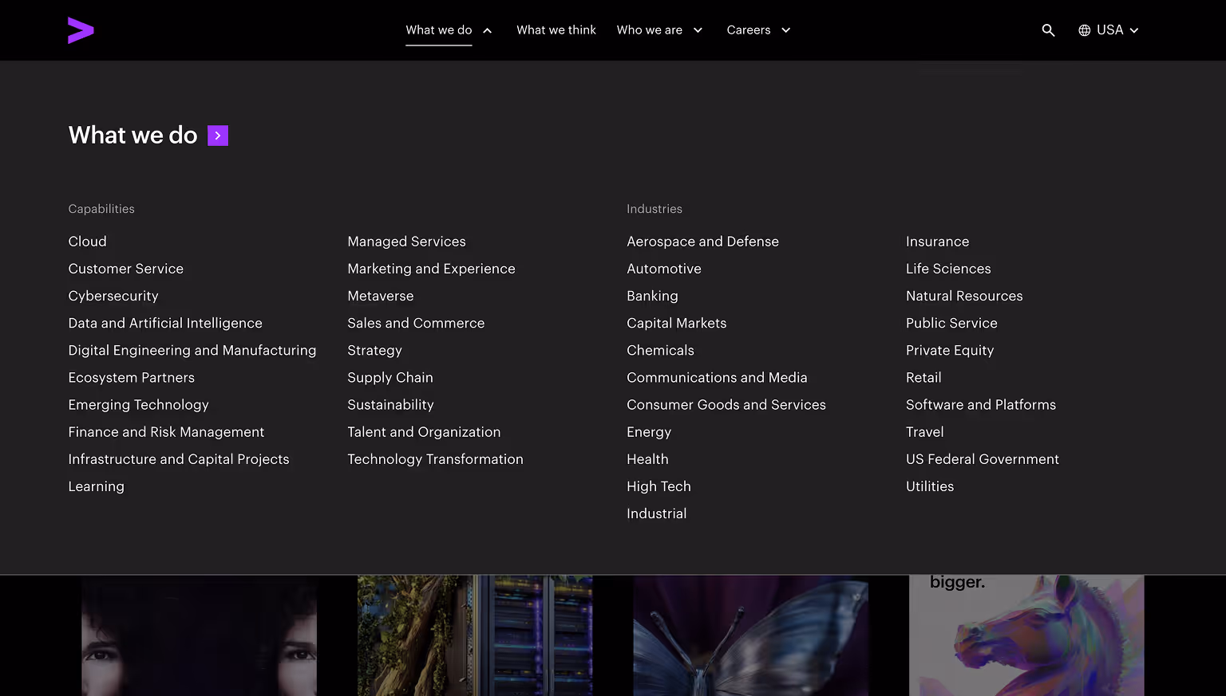Select Data and Artificial Intelligence
The image size is (1226, 696).
coord(164,323)
